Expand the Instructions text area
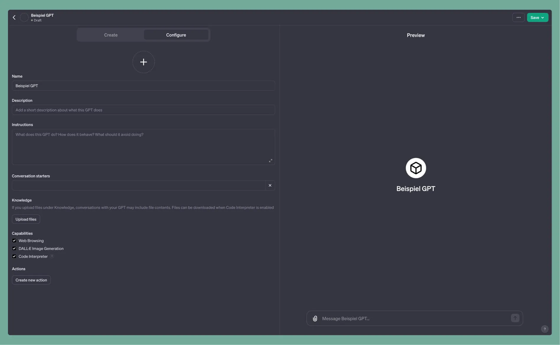Screen dimensions: 560x345 click(270, 160)
